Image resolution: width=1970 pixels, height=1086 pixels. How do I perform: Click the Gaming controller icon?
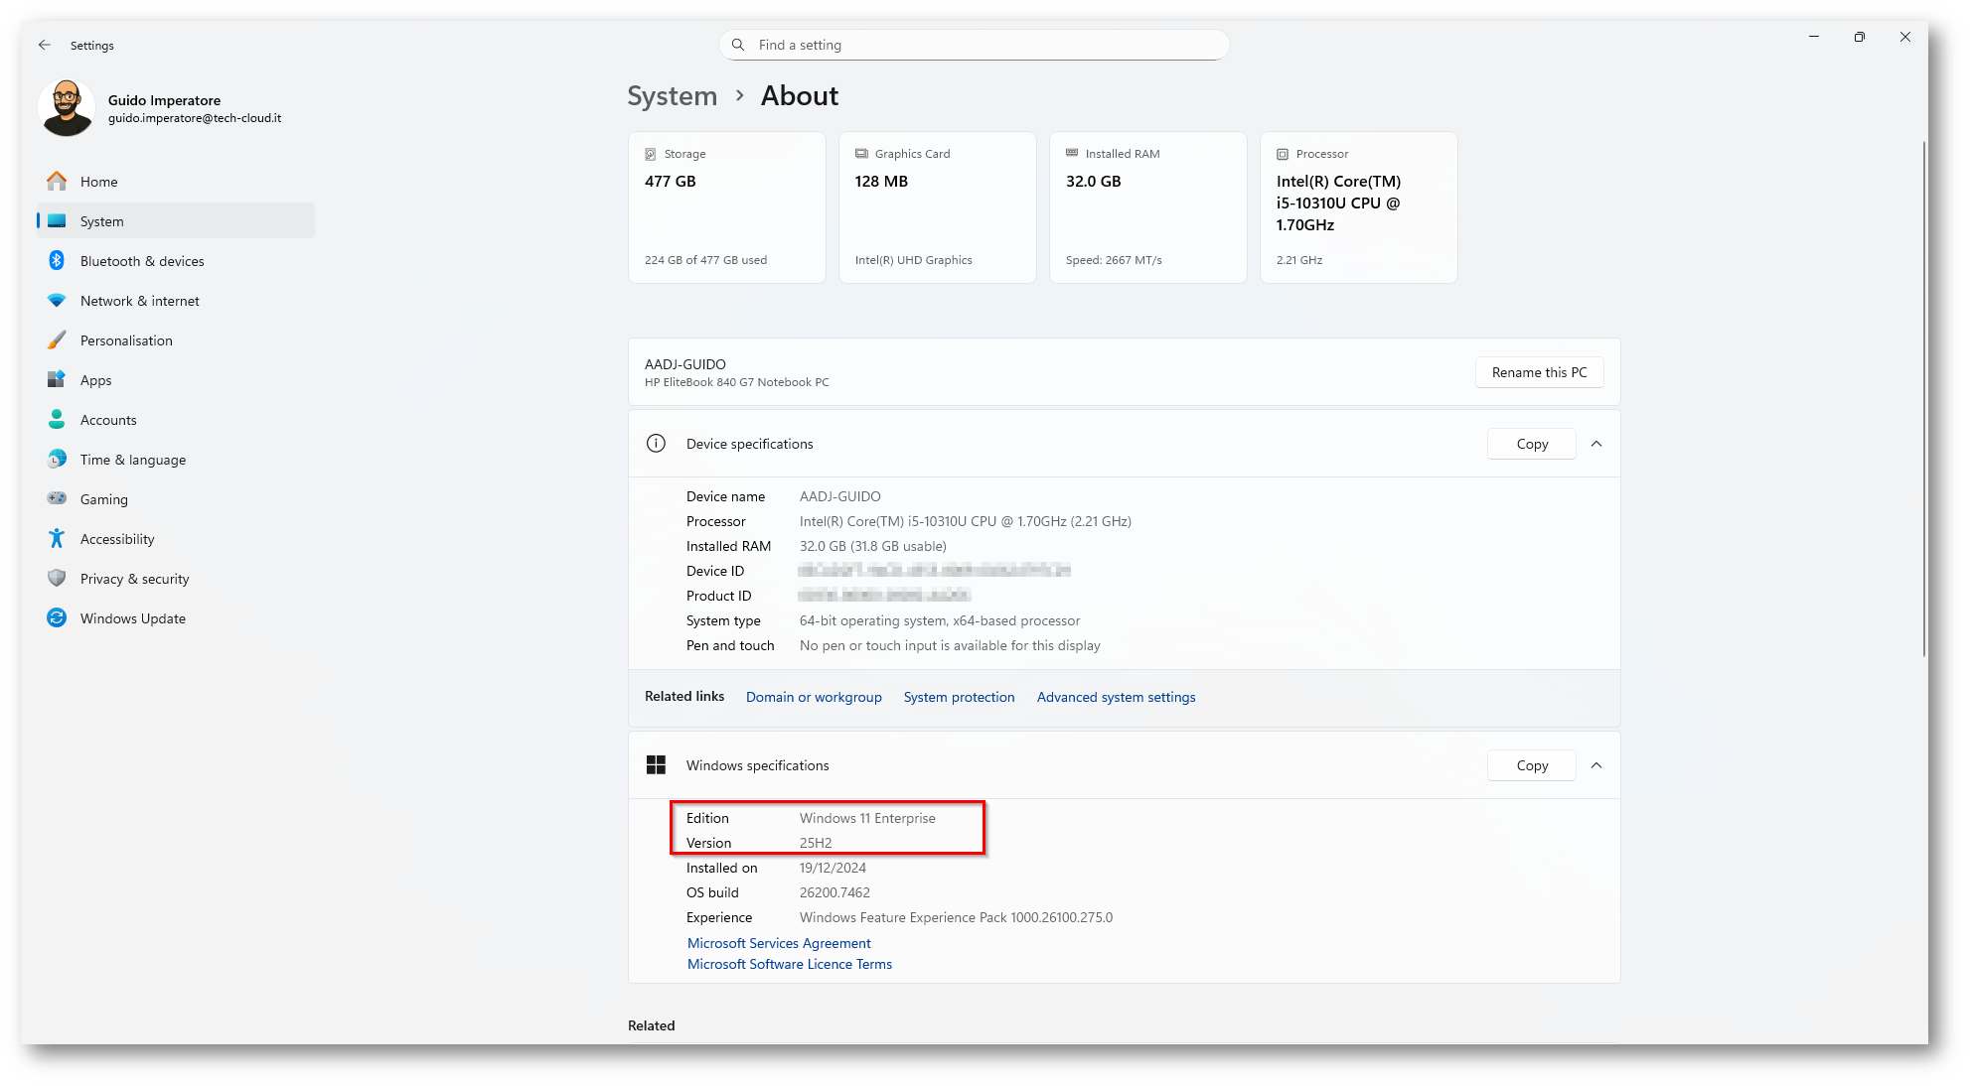(57, 499)
